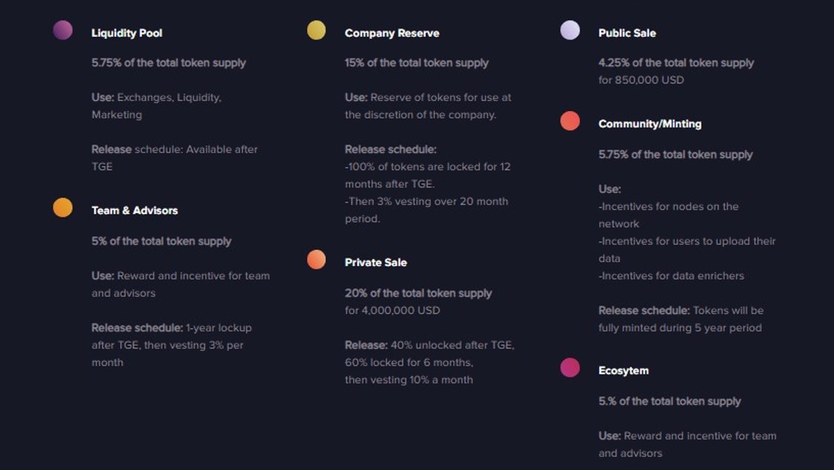Select the Team & Advisors heading
This screenshot has width=834, height=470.
click(135, 210)
